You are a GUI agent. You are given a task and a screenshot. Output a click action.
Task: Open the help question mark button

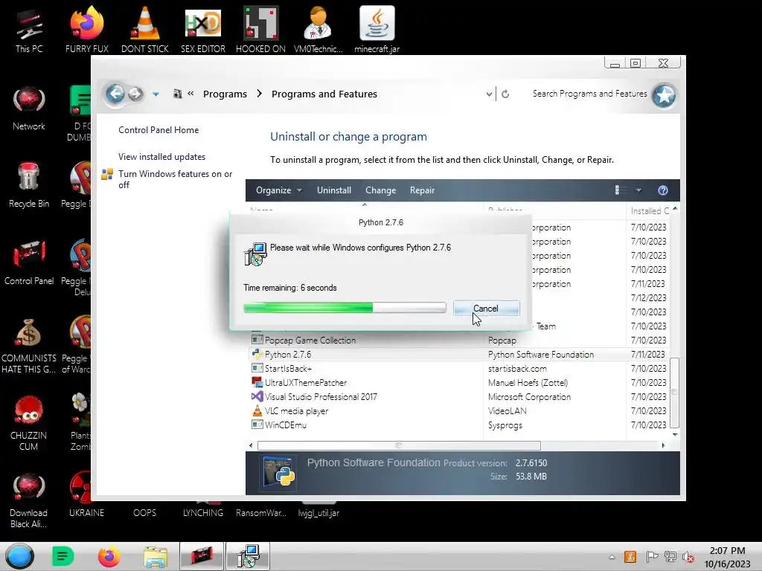click(663, 190)
